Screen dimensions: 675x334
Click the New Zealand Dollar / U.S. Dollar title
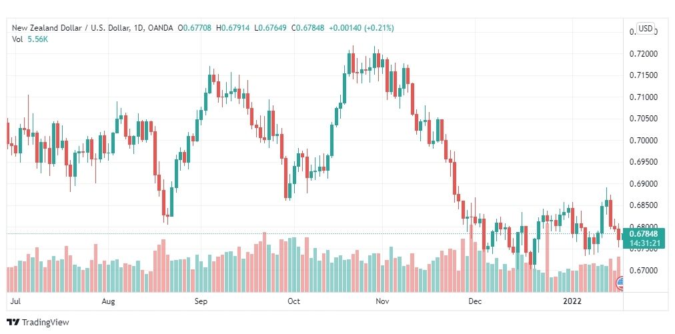coord(71,28)
